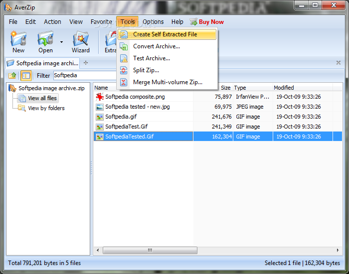Choose Create Self Extracted File
The width and height of the screenshot is (349, 274).
pyautogui.click(x=167, y=34)
